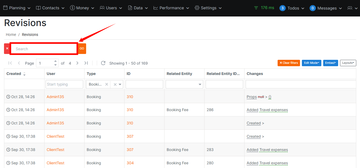Click the refresh table icon

pyautogui.click(x=103, y=63)
